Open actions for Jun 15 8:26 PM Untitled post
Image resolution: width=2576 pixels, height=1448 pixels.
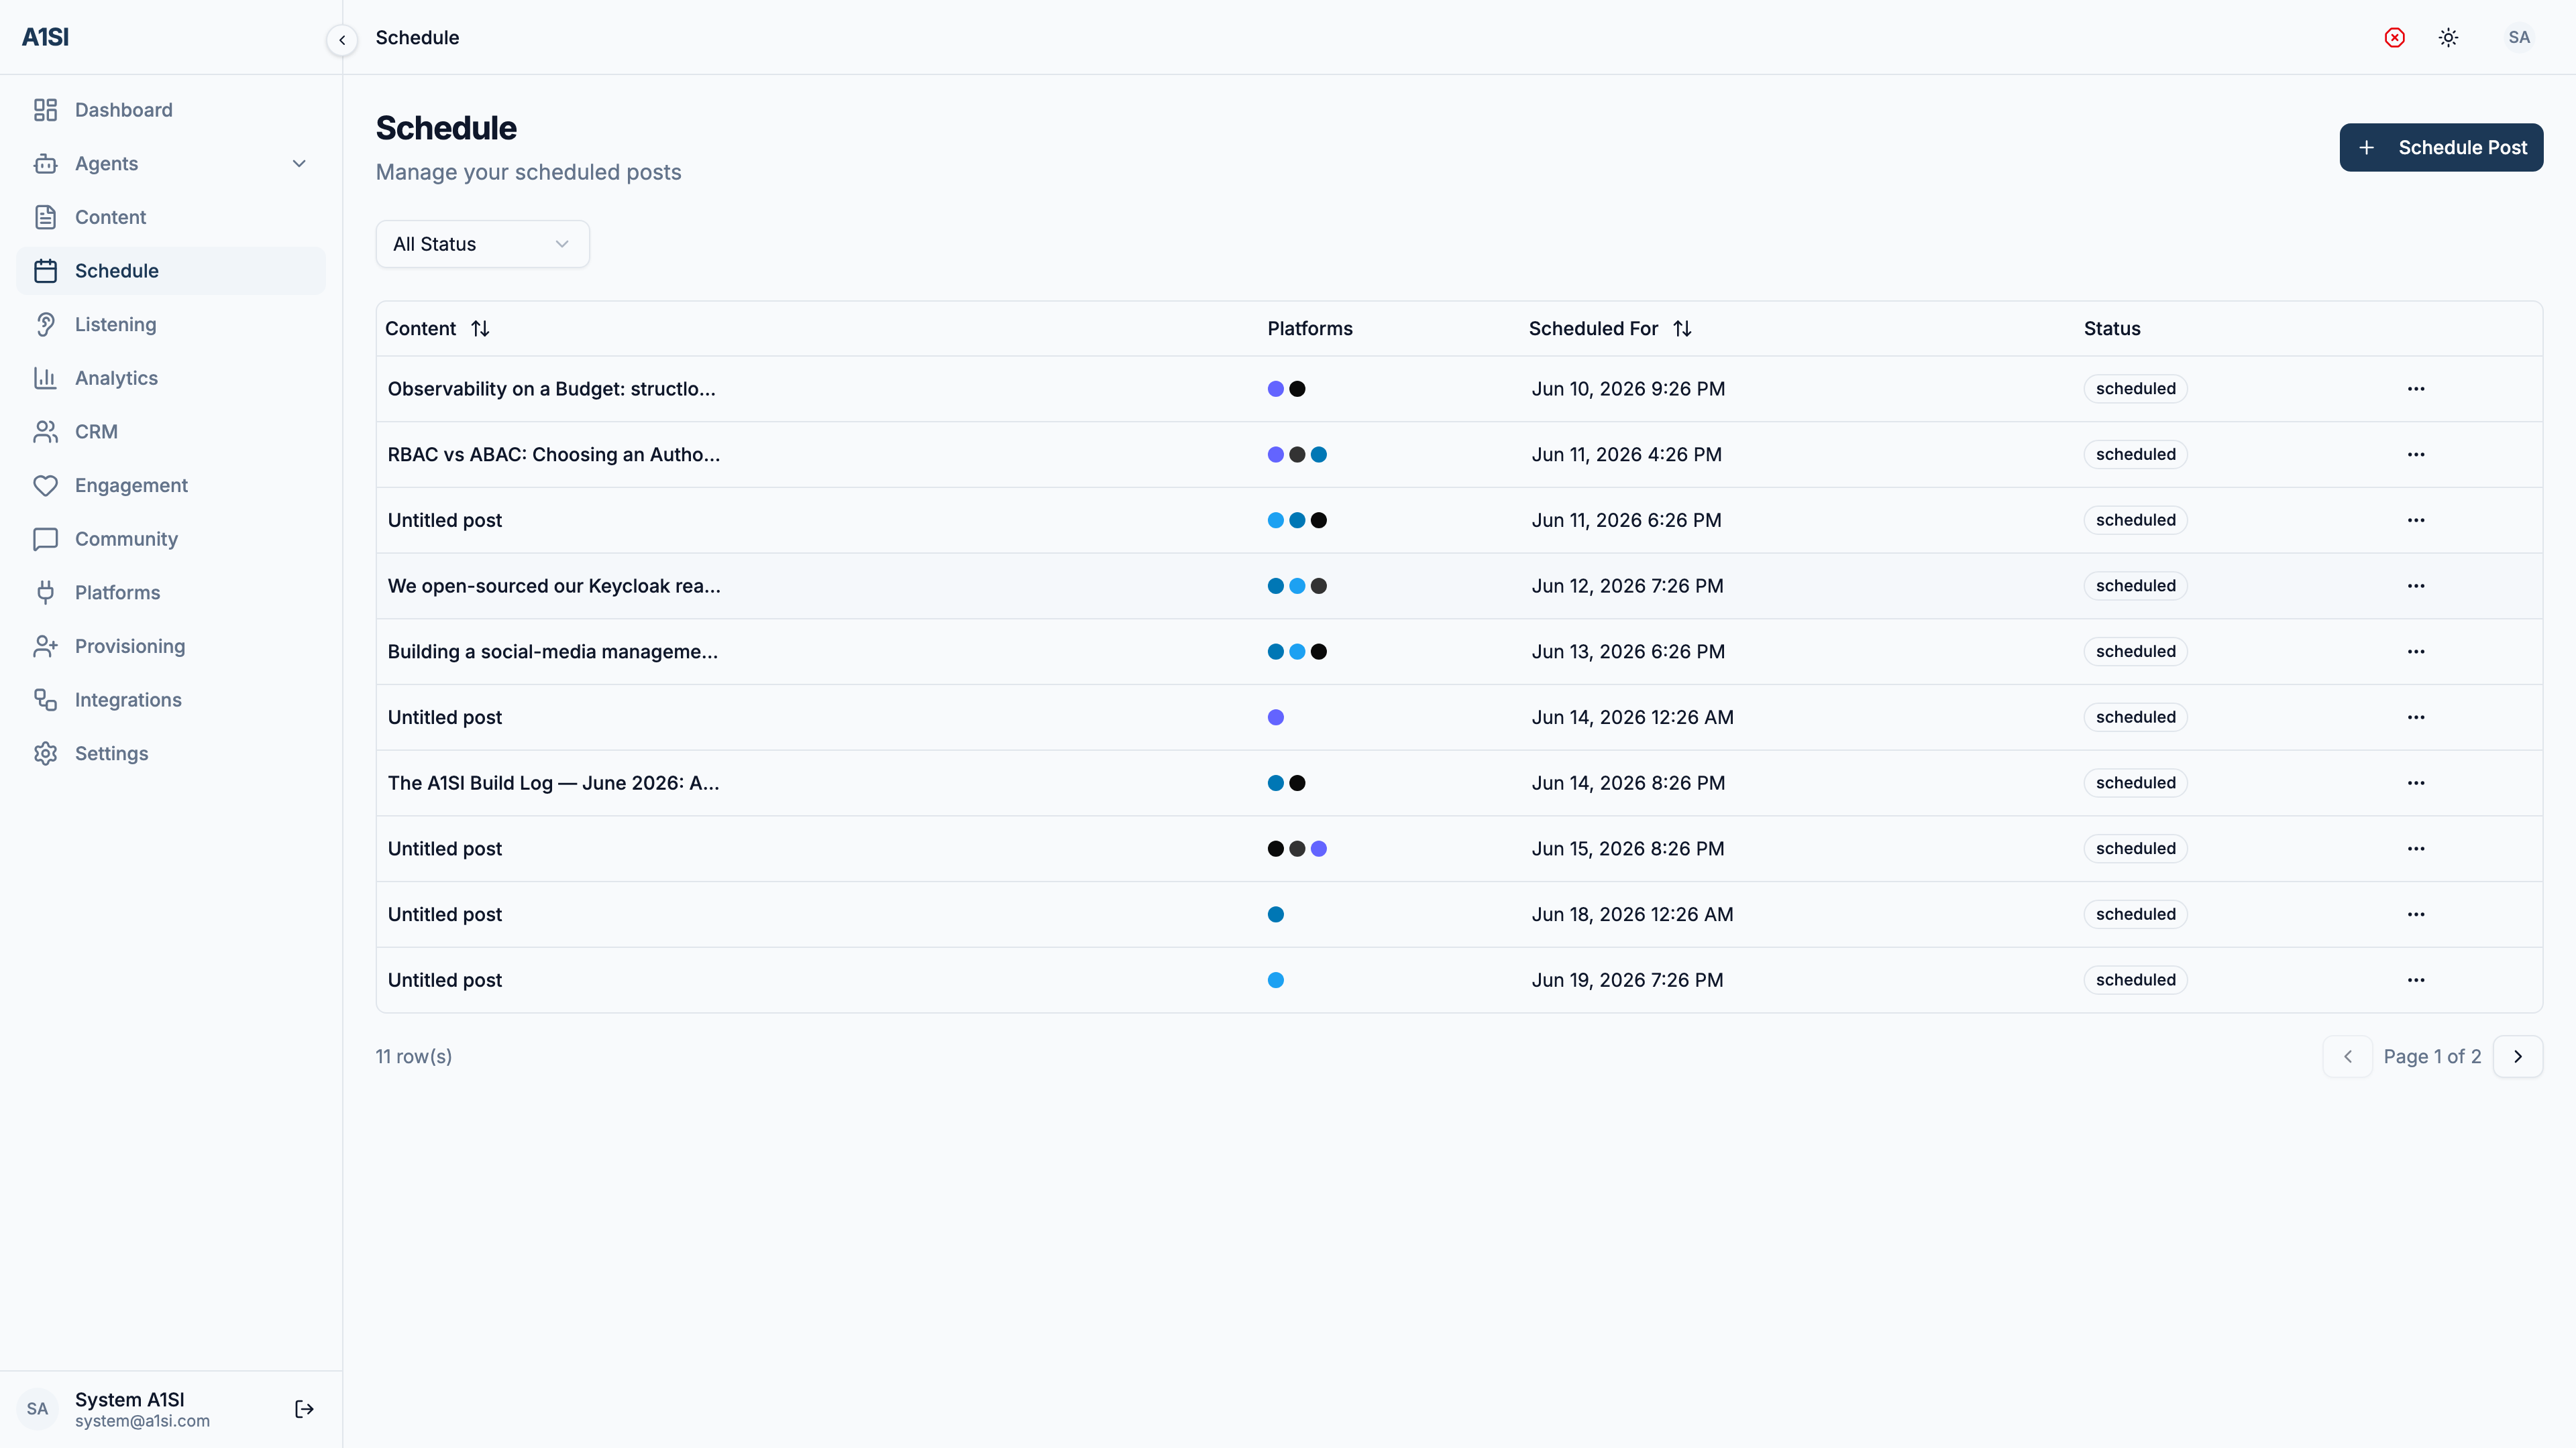pos(2416,849)
